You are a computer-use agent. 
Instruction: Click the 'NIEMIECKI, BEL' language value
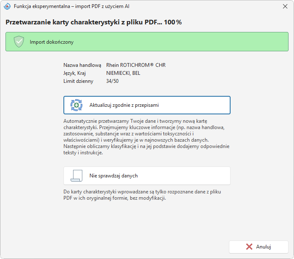coord(123,73)
